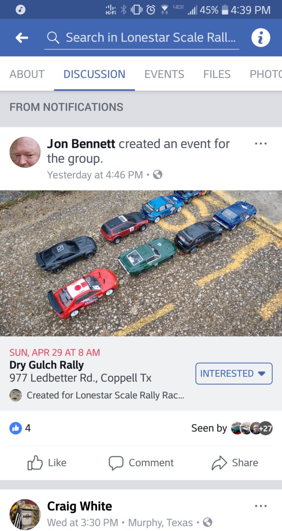Viewport: 282px width, 531px height.
Task: Open Dry Gulch Rally event title
Action: (x=47, y=365)
